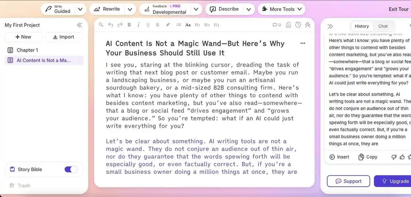The image size is (411, 197).
Task: Click the purple AI-generated paragraph
Action: pyautogui.click(x=202, y=156)
